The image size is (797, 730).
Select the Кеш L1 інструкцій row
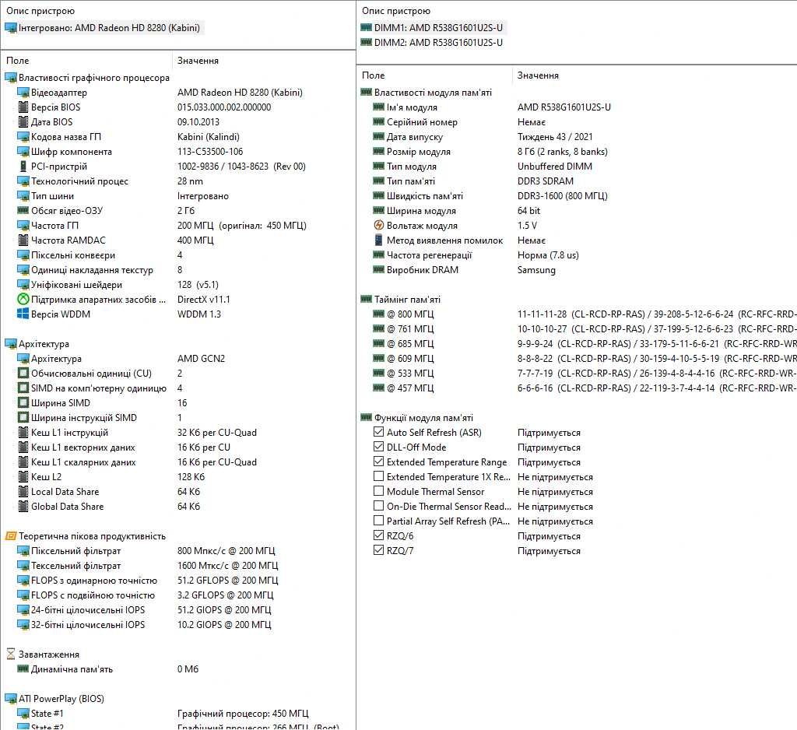pos(178,433)
